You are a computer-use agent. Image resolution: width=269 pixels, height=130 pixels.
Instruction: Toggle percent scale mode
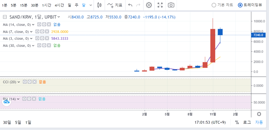(237, 122)
